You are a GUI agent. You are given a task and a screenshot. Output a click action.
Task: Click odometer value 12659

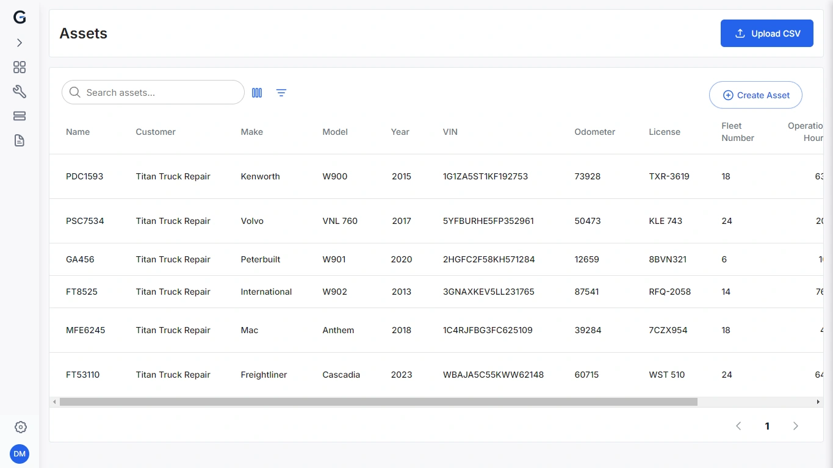pyautogui.click(x=586, y=259)
